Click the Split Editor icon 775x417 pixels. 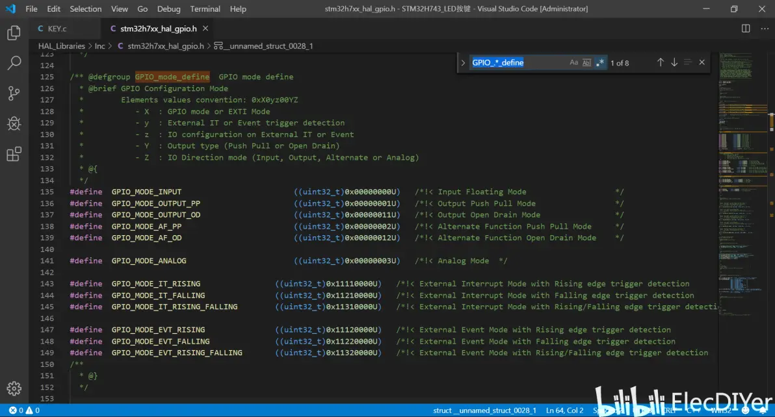[x=746, y=29]
